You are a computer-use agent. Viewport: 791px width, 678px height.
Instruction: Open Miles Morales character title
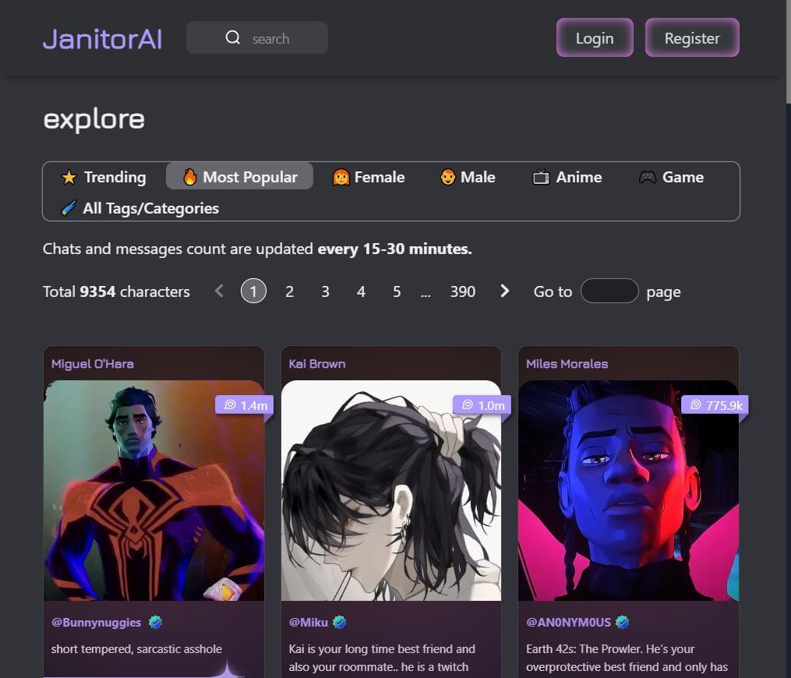click(567, 364)
